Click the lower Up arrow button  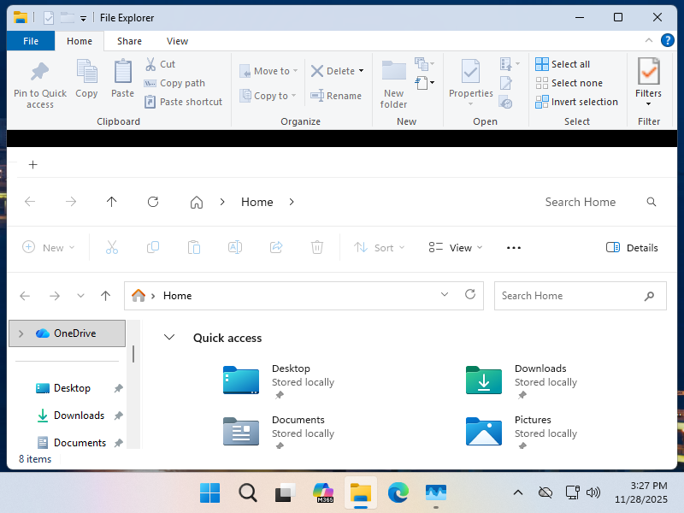105,296
